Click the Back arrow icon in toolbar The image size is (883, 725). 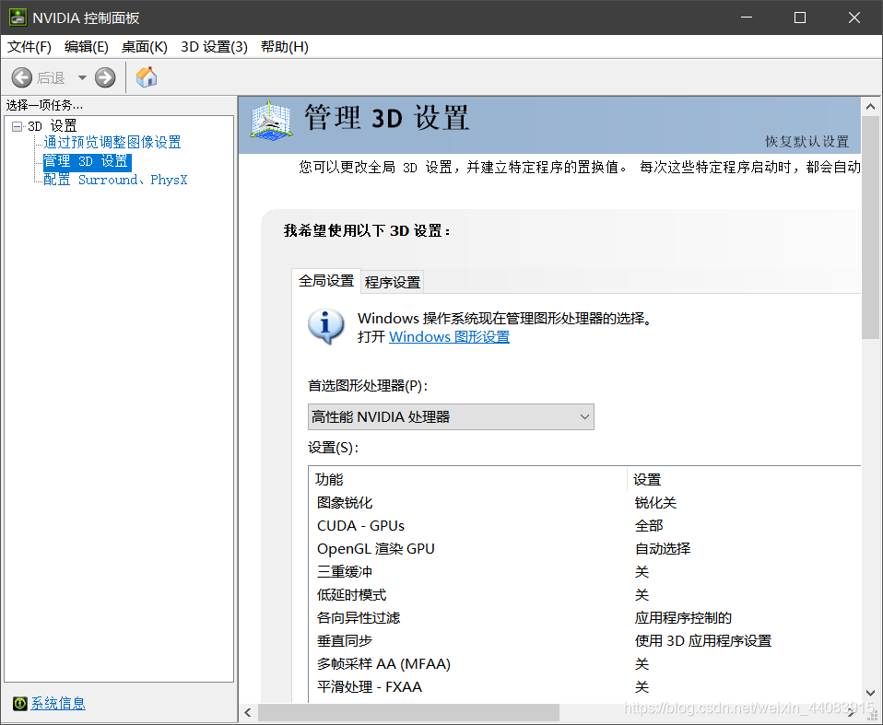pyautogui.click(x=22, y=77)
